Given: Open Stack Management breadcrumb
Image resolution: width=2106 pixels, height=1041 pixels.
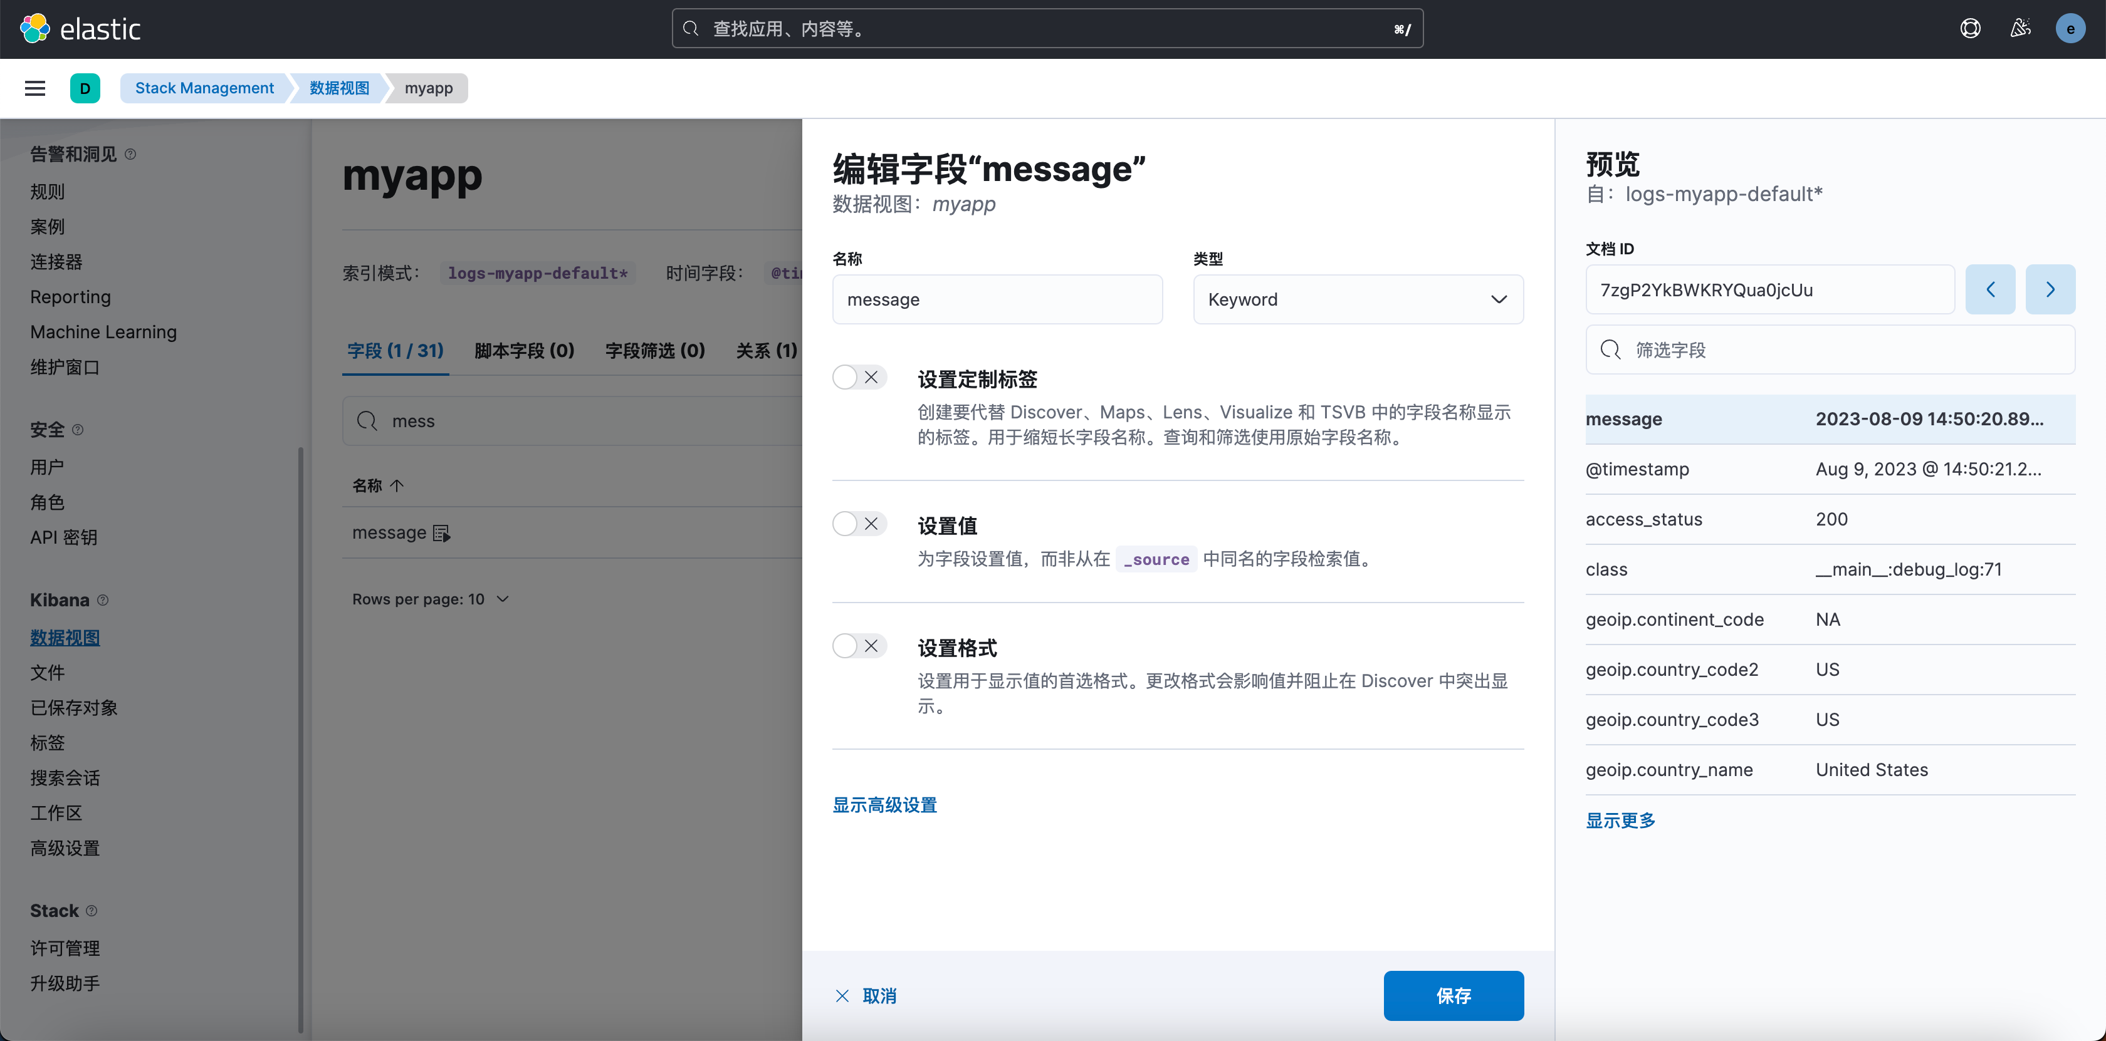Looking at the screenshot, I should [204, 88].
